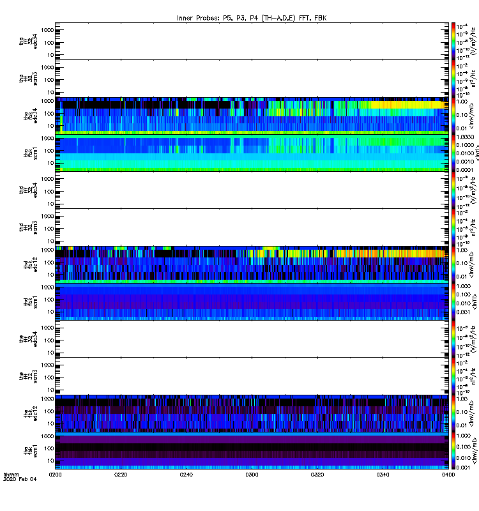Screen dimensions: 479x511
Task: Click the 0300 time axis label
Action: click(252, 475)
